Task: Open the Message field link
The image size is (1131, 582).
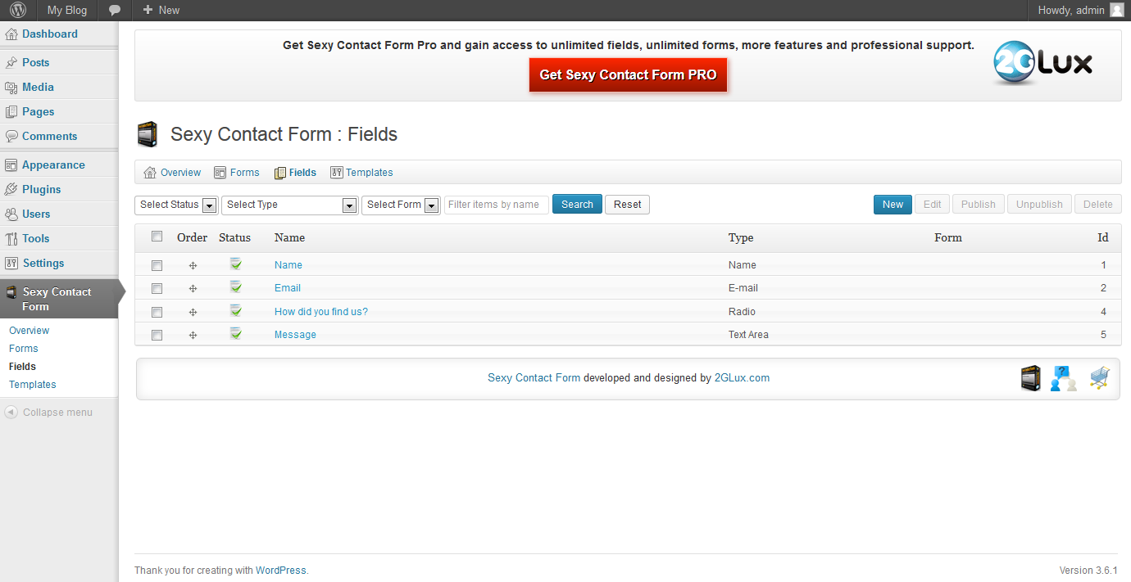Action: click(x=295, y=335)
